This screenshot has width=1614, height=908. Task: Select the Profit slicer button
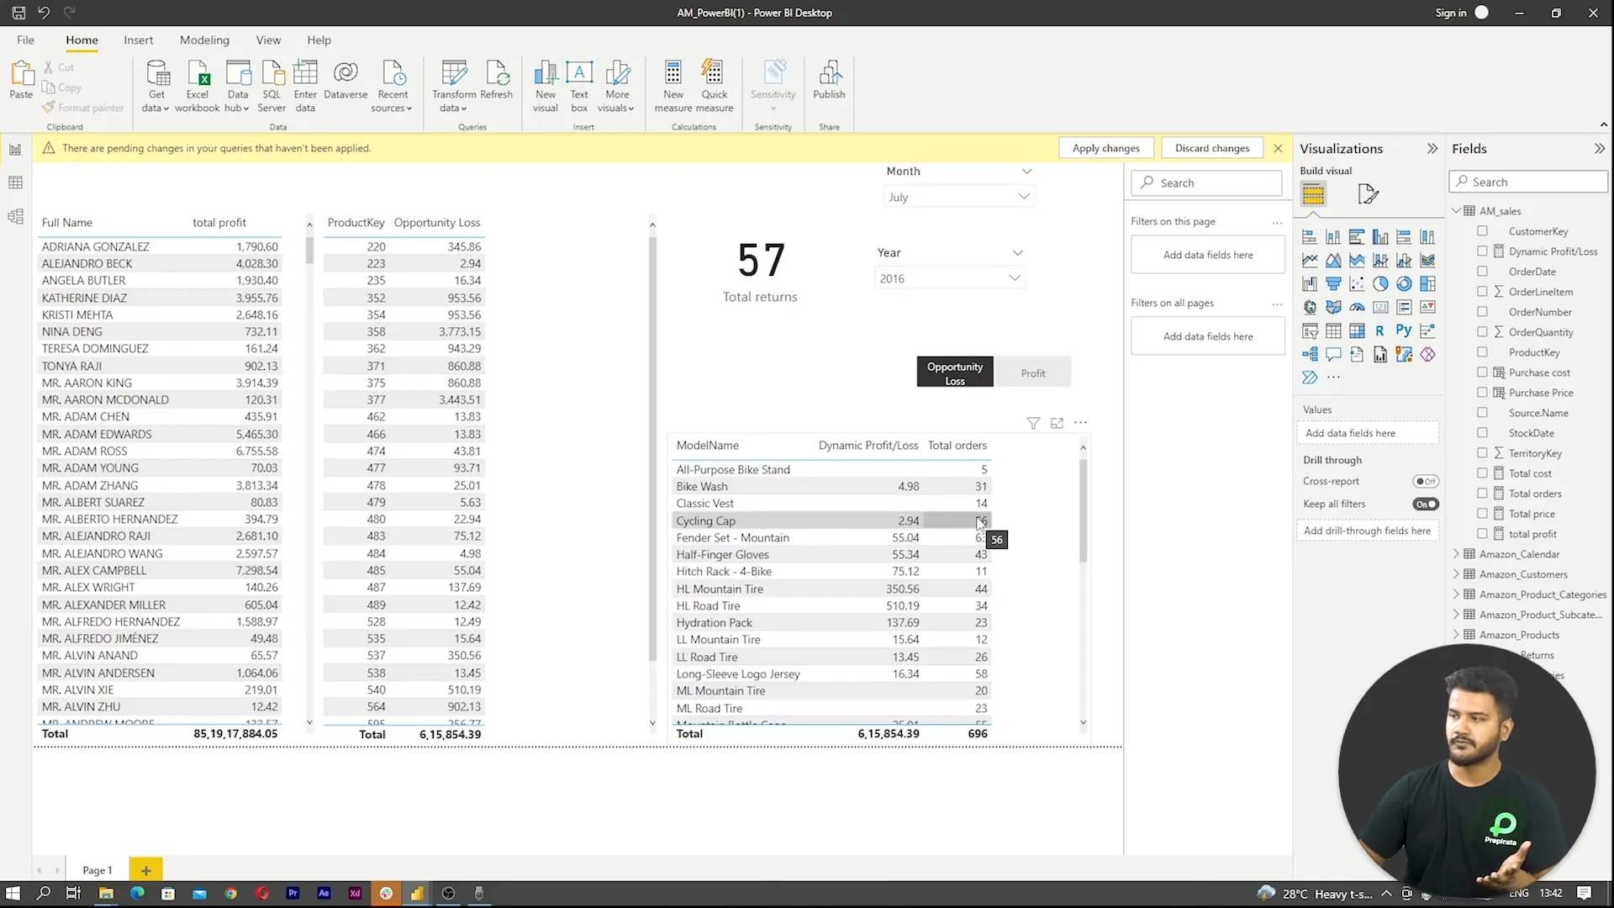[1032, 373]
